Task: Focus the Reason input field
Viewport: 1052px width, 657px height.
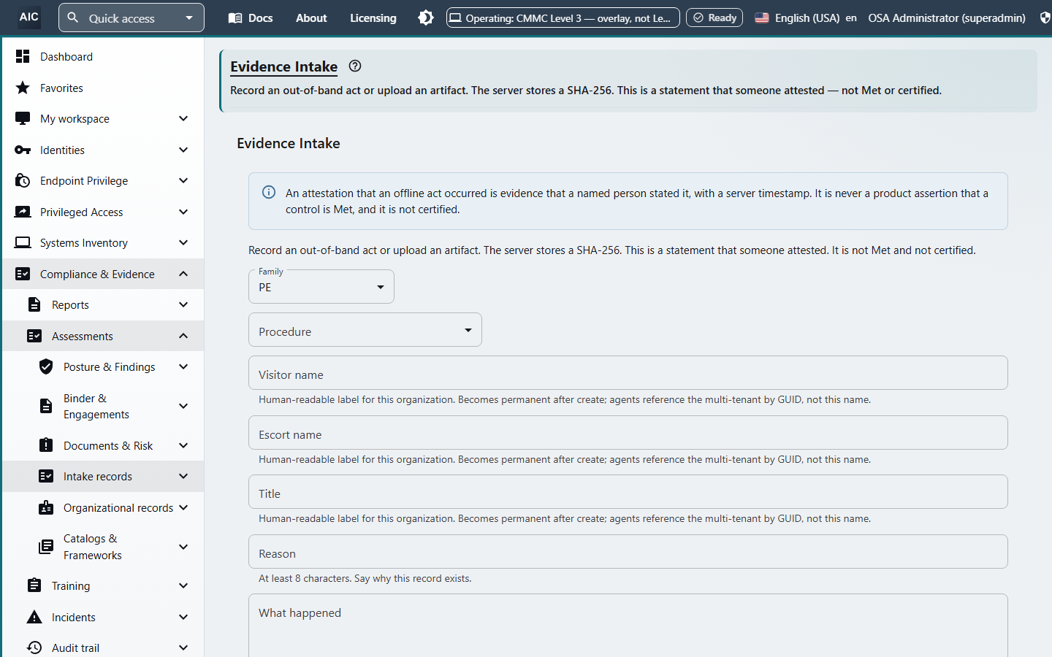Action: [628, 552]
